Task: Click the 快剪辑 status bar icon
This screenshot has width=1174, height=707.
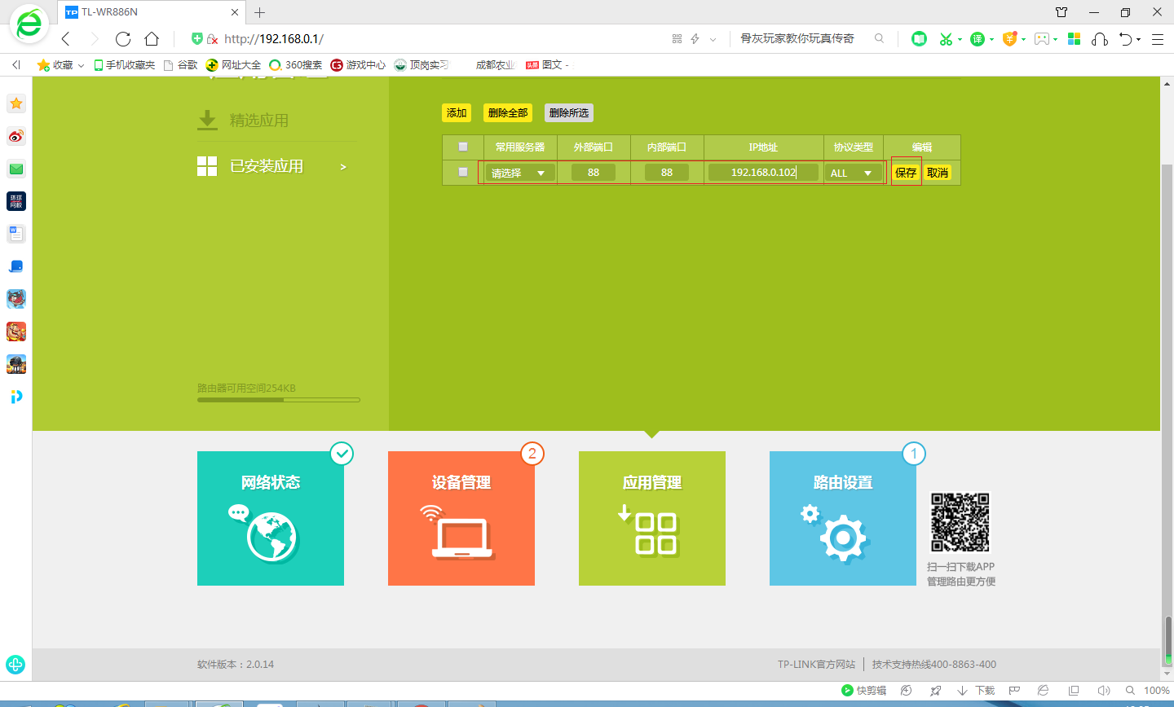Action: (863, 690)
